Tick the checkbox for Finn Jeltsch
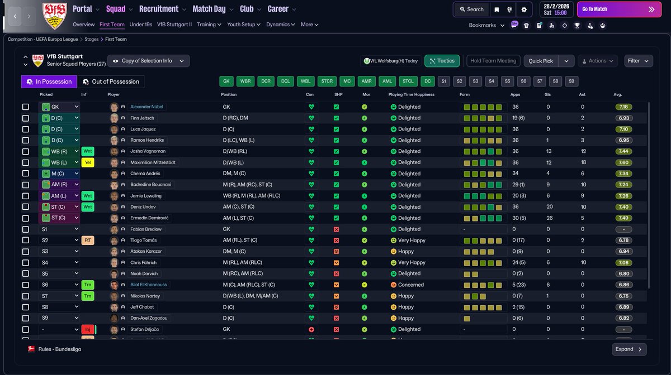Screen dimensions: 671x375 [x=26, y=118]
